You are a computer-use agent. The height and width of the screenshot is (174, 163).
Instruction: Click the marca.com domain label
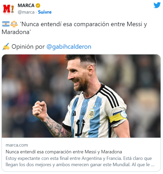(17, 145)
